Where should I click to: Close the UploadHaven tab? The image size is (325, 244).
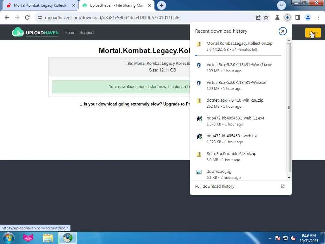click(149, 5)
